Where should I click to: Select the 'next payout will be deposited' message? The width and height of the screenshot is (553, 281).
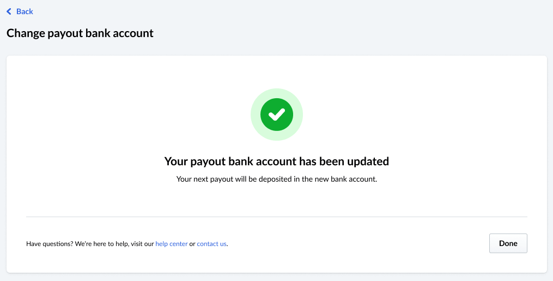click(x=277, y=179)
